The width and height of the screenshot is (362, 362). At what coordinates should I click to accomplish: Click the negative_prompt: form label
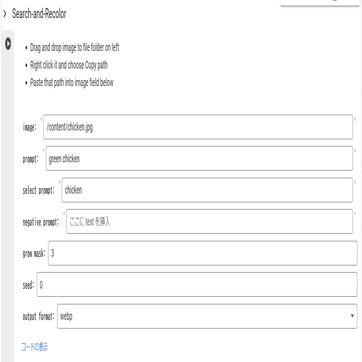[41, 222]
